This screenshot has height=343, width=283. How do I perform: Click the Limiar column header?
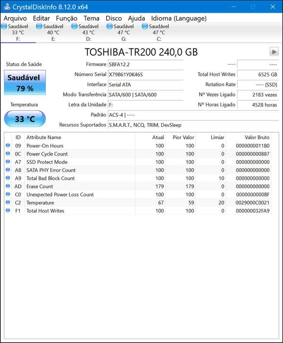[x=211, y=137]
